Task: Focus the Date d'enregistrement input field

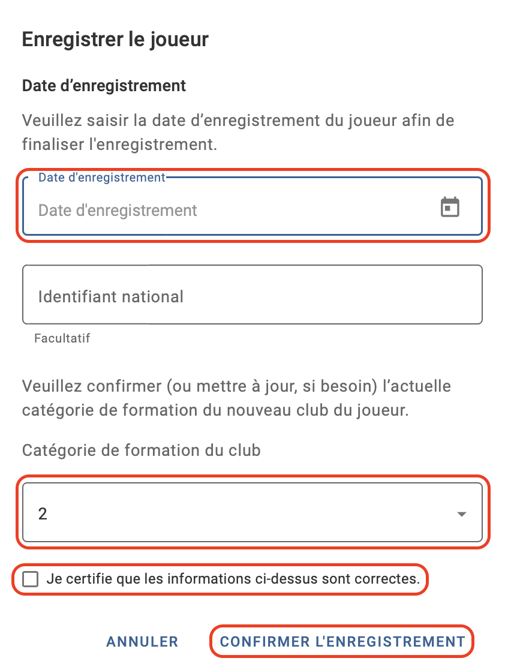Action: 252,206
